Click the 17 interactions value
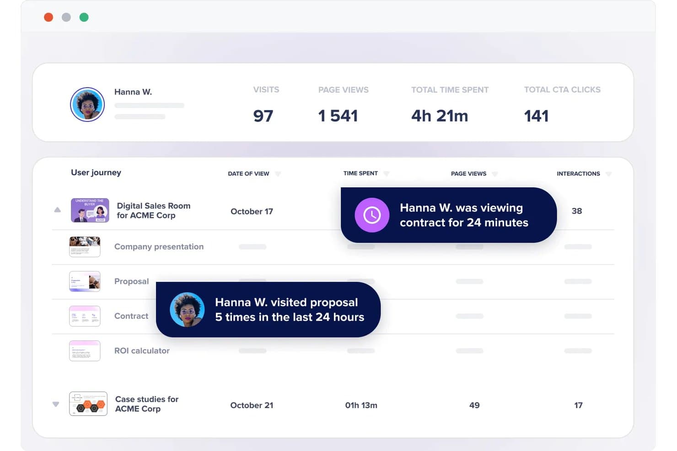Screen dimensions: 677x451 (578, 405)
